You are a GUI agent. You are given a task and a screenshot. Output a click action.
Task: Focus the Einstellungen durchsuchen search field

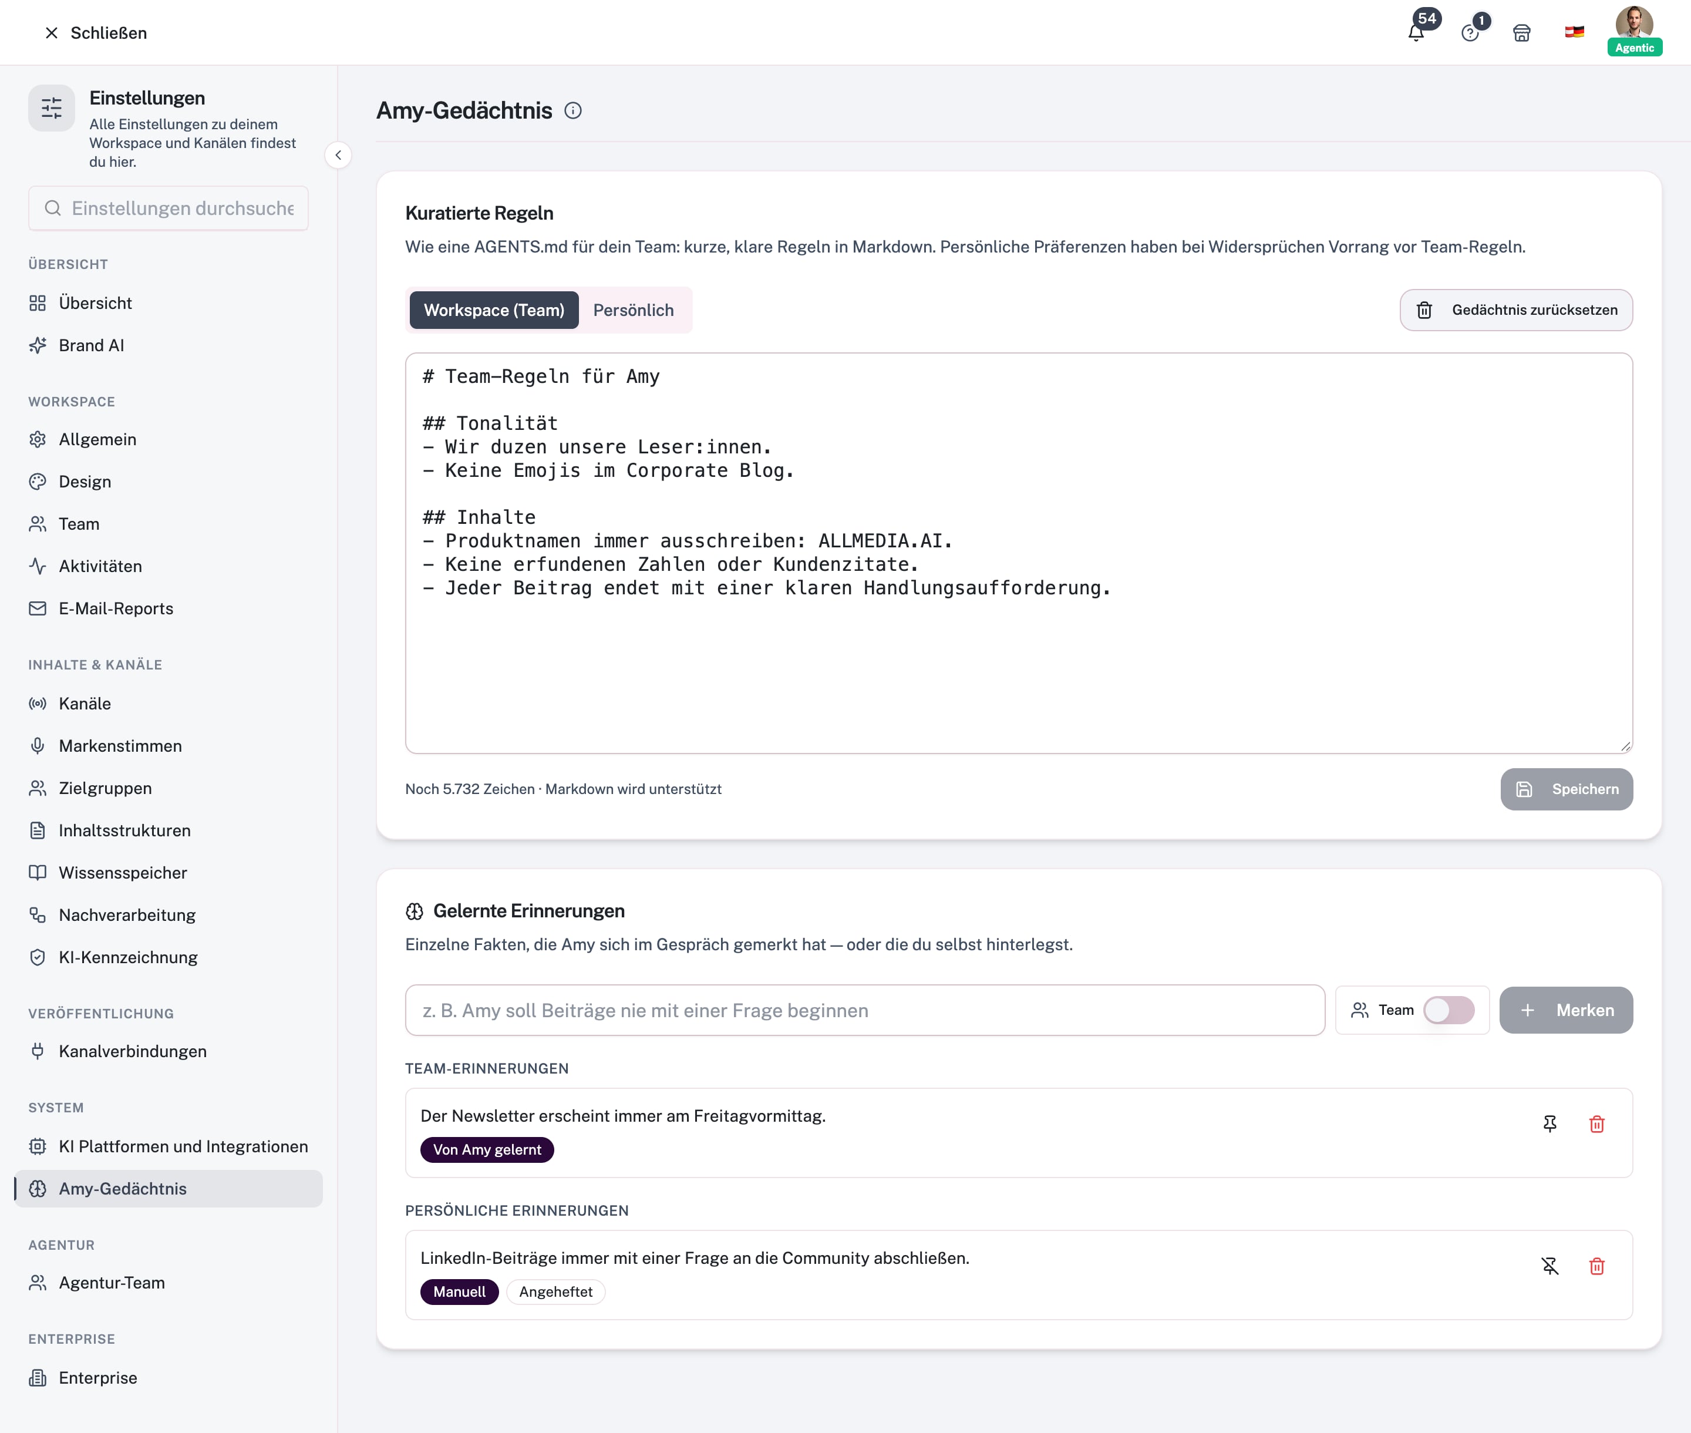168,208
